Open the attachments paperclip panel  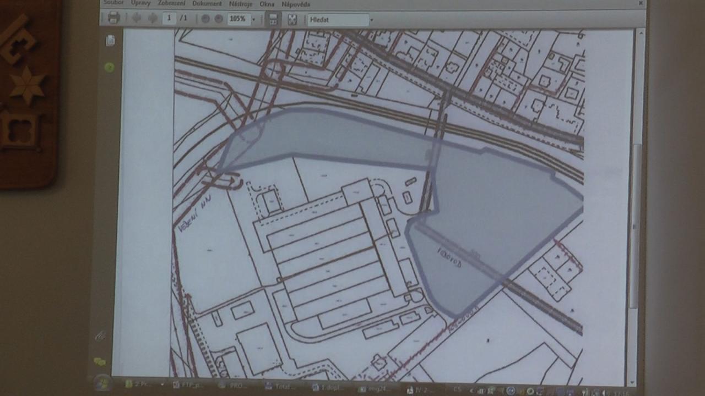(100, 335)
